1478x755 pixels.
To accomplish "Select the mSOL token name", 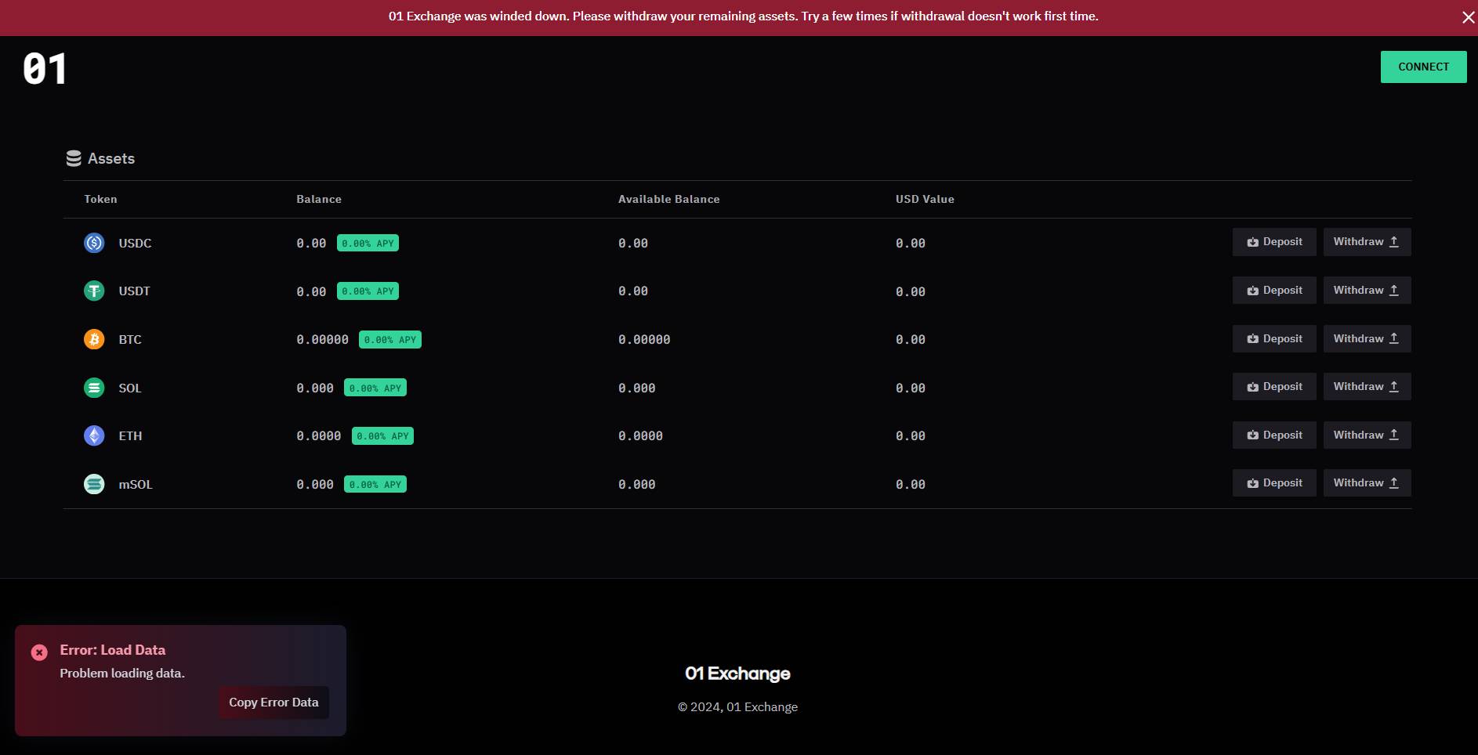I will point(136,485).
